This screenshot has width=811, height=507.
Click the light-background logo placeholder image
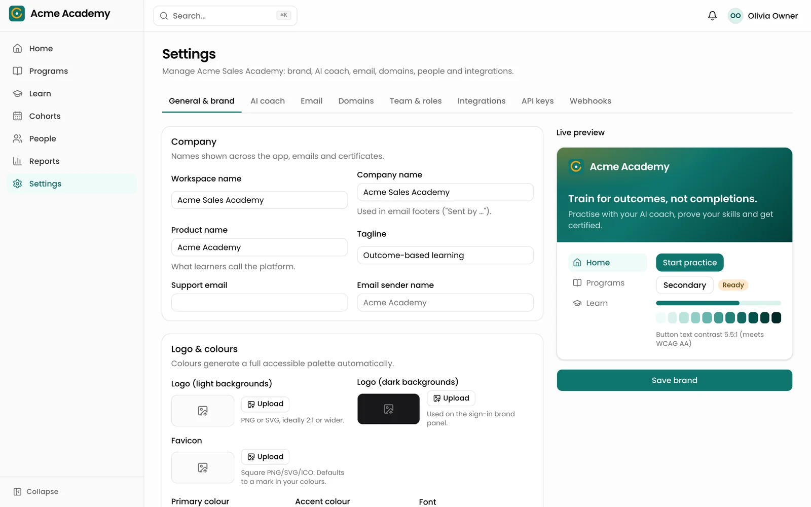pos(203,411)
